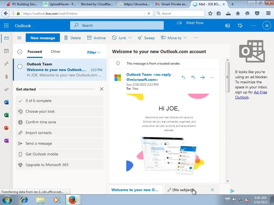Image resolution: width=274 pixels, height=205 pixels.
Task: Open the Windows Start button
Action: pyautogui.click(x=7, y=200)
